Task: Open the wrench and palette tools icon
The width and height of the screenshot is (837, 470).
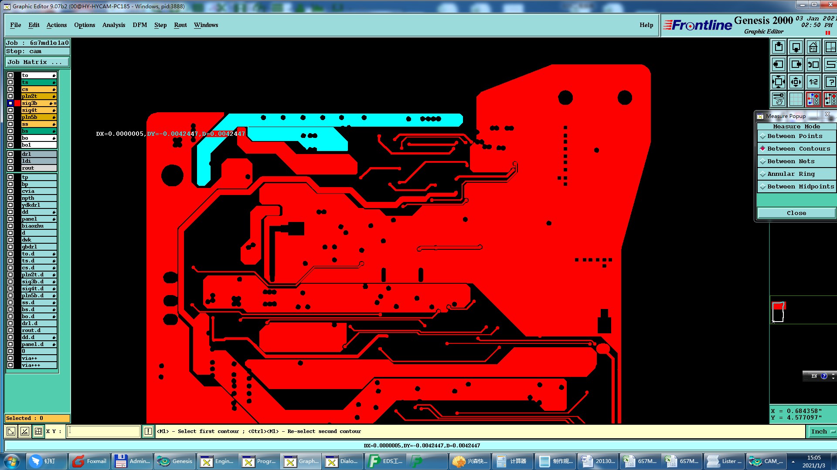Action: pyautogui.click(x=779, y=99)
